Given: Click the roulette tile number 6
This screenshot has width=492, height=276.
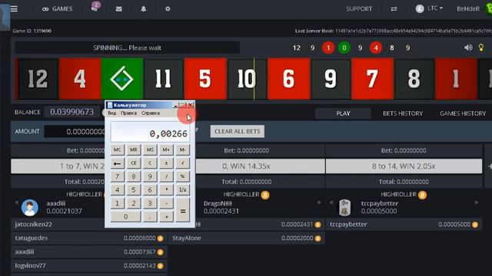Looking at the screenshot, I should point(289,78).
